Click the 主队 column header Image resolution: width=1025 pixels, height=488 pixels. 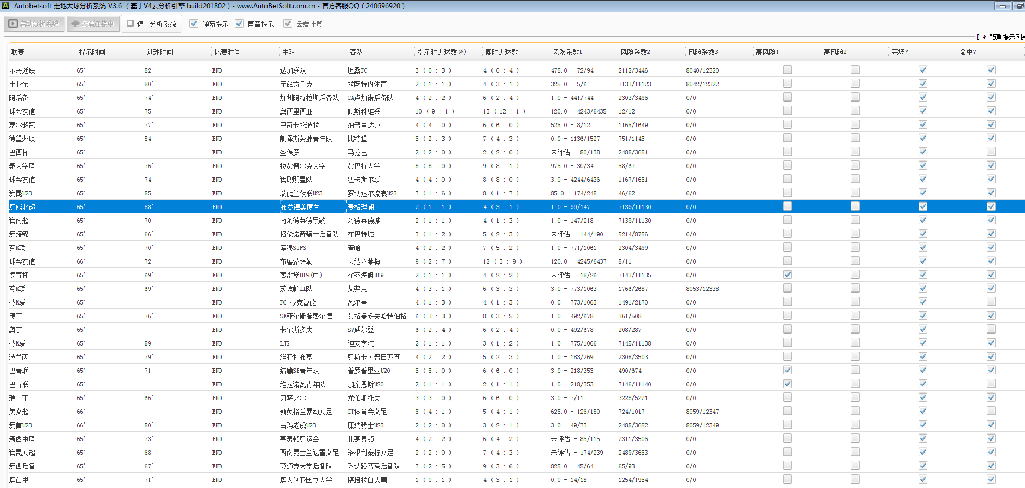[288, 52]
